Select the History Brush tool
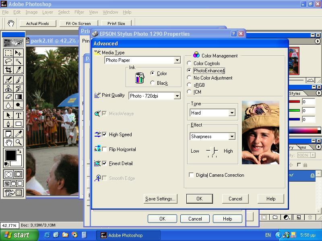The width and height of the screenshot is (322, 241). point(18,88)
